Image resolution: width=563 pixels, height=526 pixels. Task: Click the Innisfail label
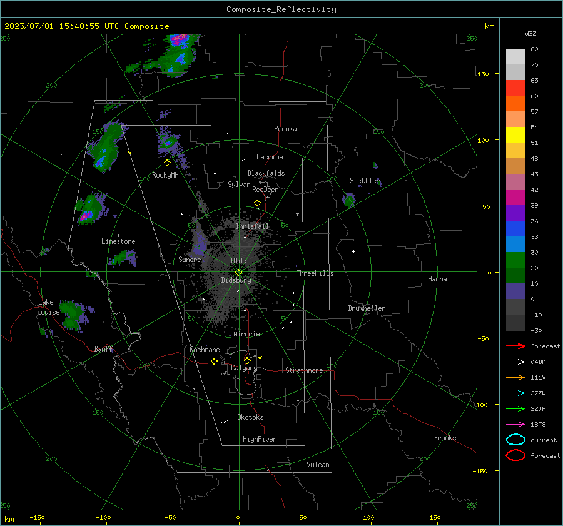click(x=252, y=226)
